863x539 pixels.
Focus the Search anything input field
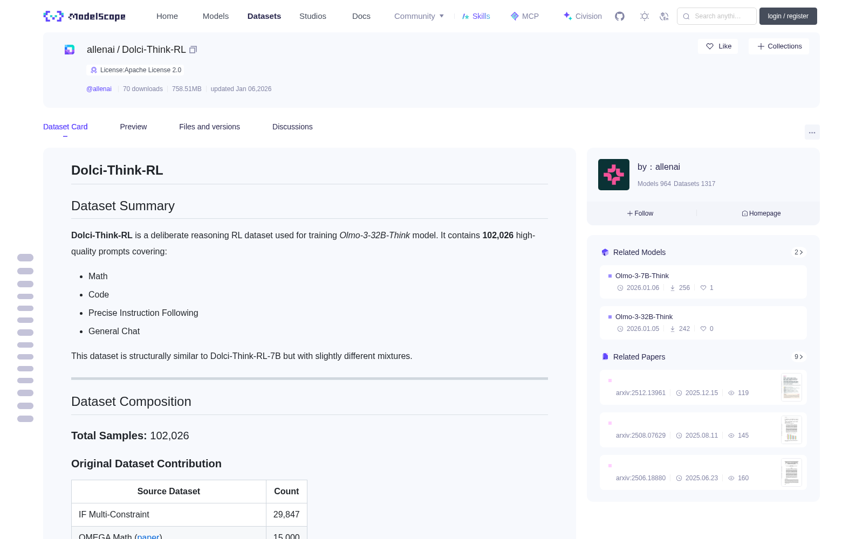click(717, 16)
